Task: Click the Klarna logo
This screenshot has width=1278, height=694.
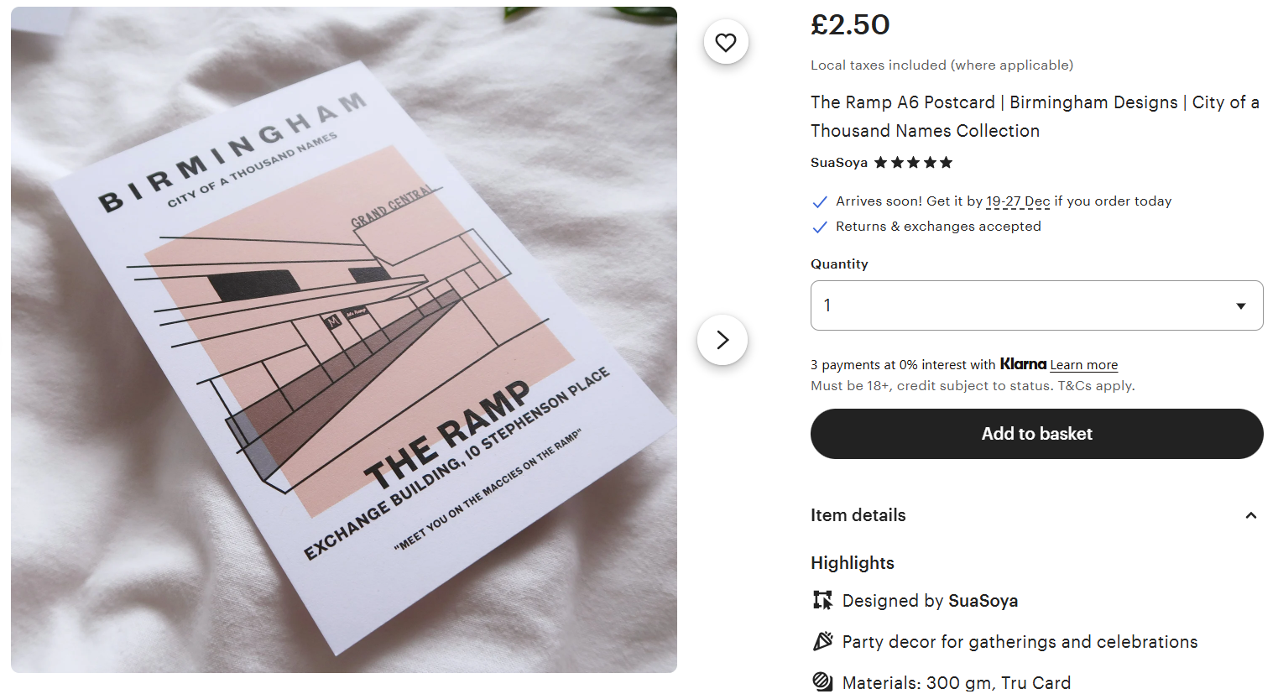Action: tap(1023, 364)
